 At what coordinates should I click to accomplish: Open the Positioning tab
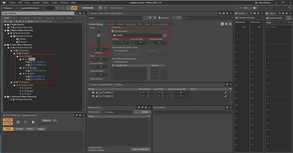coord(130,24)
